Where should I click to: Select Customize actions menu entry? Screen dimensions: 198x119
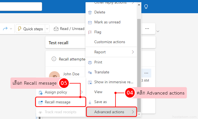(x=109, y=42)
